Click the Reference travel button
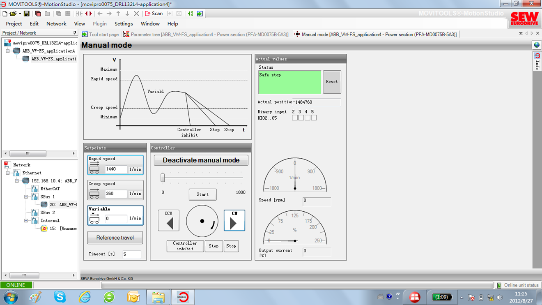 click(115, 238)
